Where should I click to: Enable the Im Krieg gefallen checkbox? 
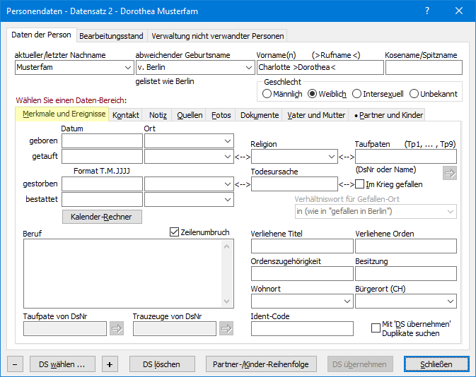click(360, 184)
